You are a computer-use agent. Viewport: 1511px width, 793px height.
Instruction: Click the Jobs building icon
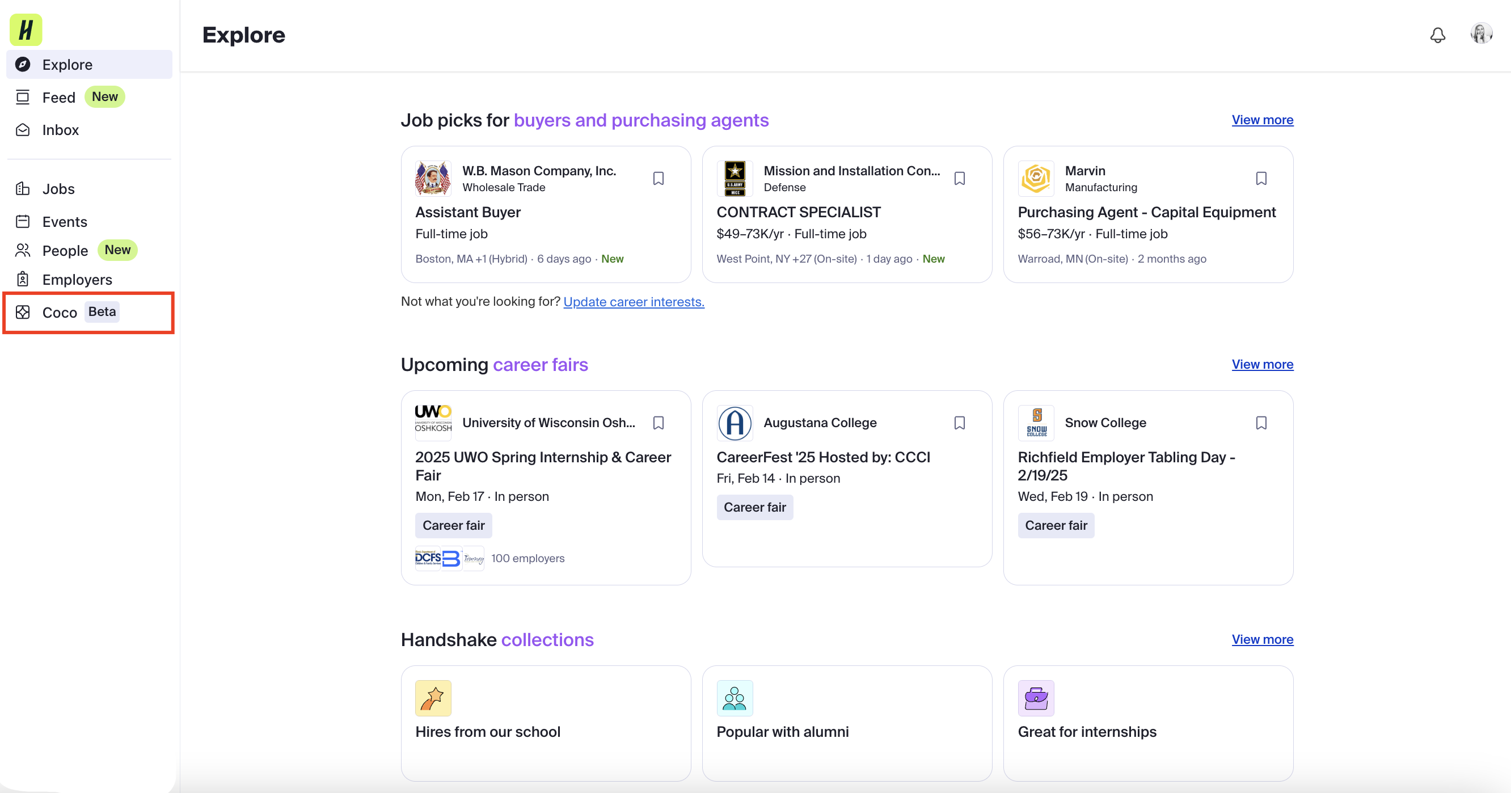23,189
